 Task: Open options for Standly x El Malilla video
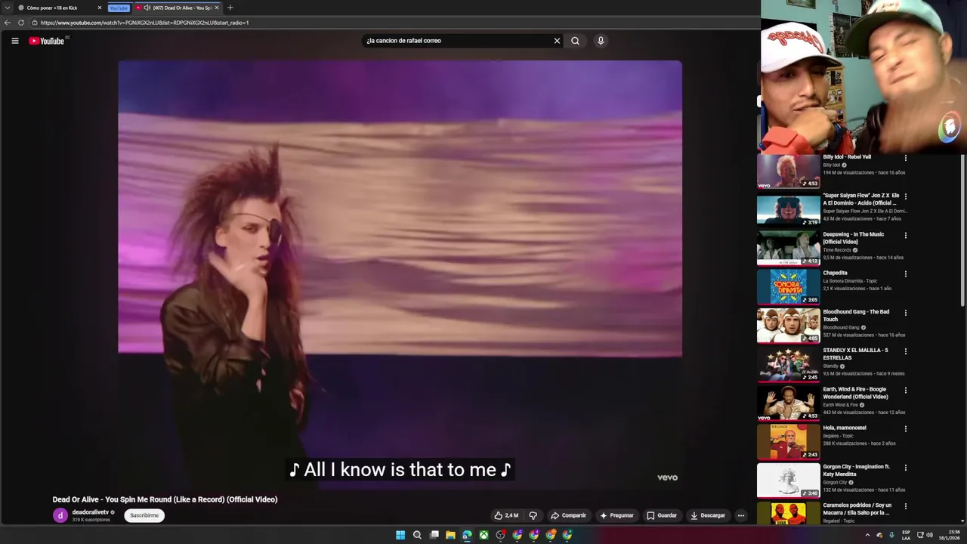(905, 351)
